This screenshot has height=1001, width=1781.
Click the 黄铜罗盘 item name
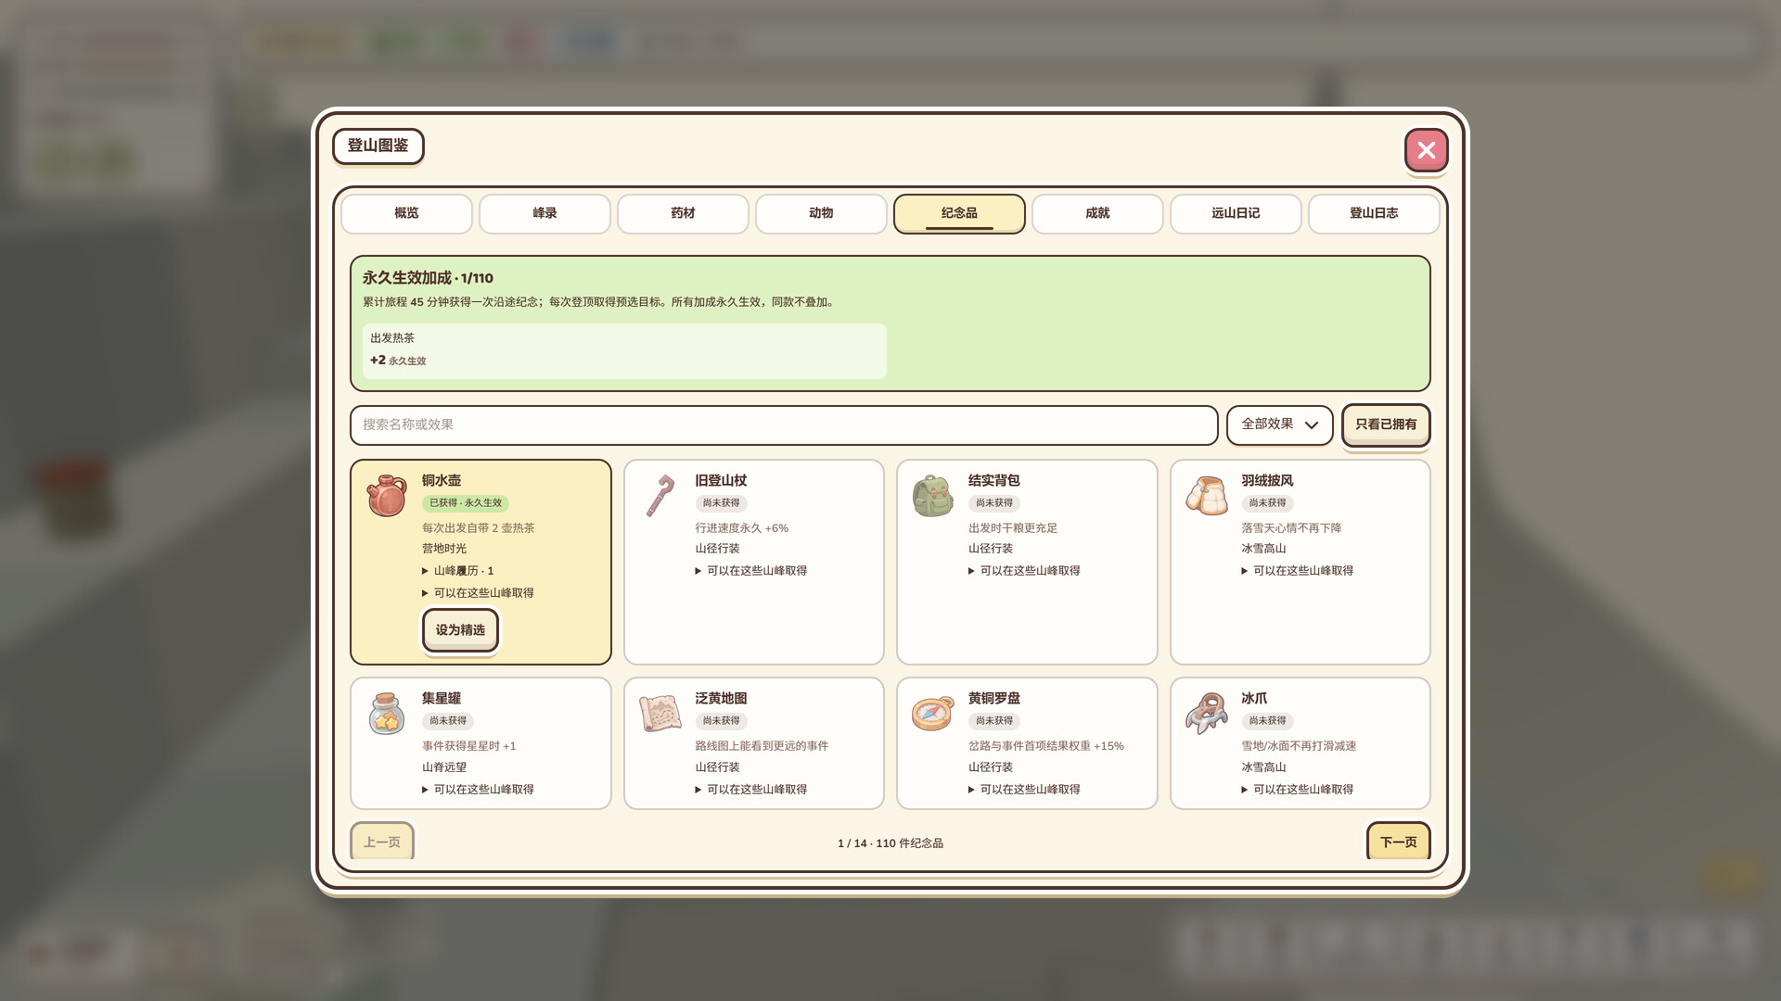994,698
